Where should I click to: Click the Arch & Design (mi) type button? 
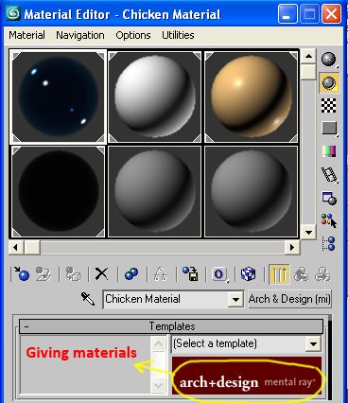click(289, 299)
